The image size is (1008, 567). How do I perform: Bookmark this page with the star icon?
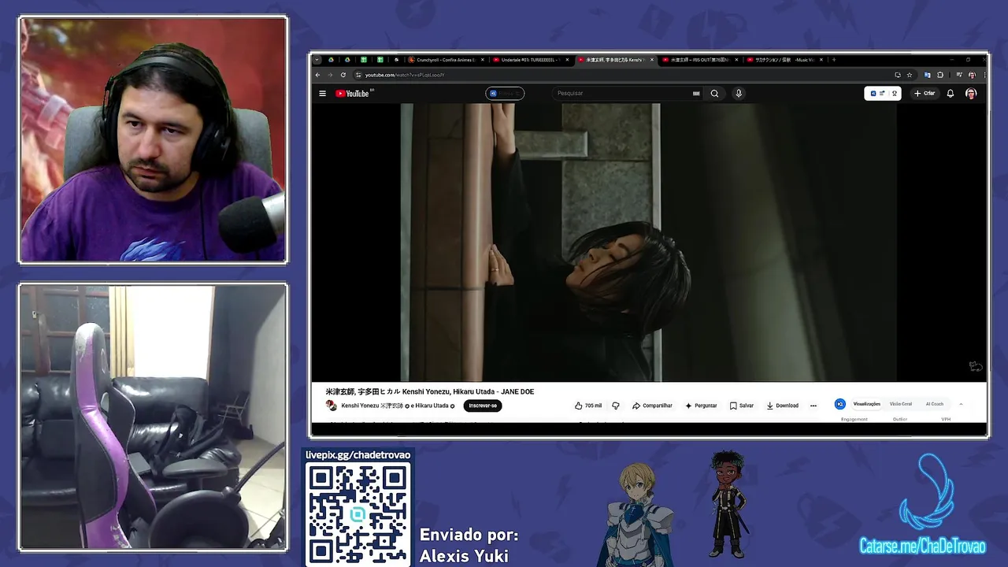click(910, 75)
